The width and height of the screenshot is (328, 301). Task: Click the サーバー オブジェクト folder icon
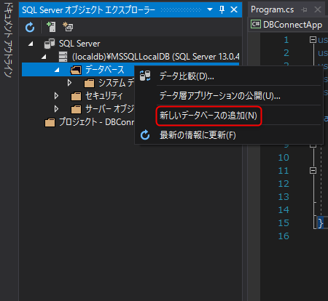[x=76, y=109]
